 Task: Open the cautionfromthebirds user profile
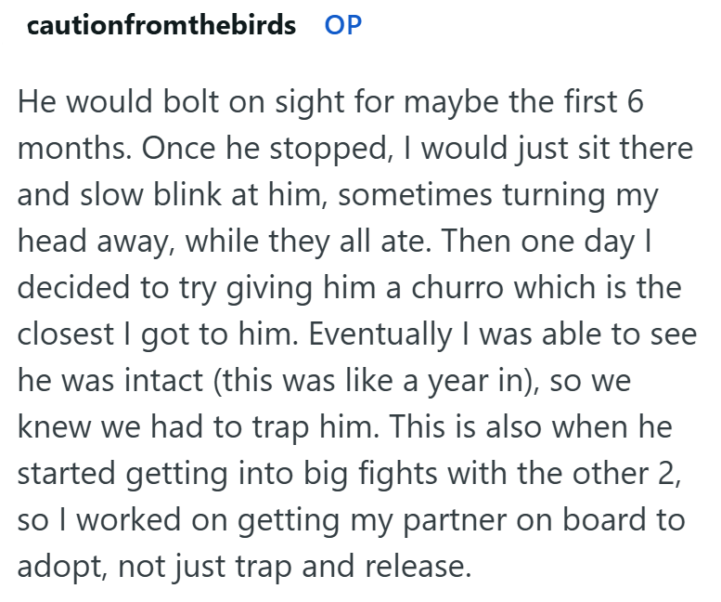(161, 25)
